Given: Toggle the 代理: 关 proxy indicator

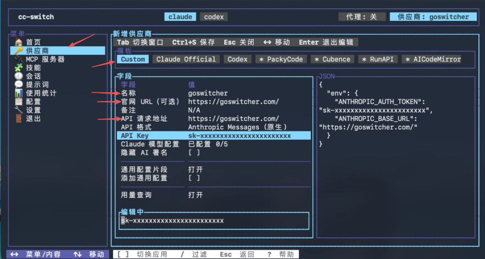Looking at the screenshot, I should click(362, 16).
